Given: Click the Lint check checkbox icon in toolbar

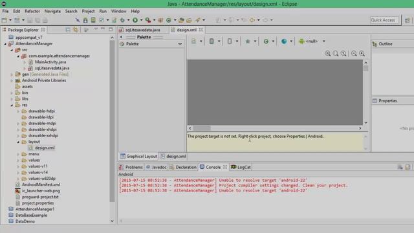Looking at the screenshot, I should tap(102, 20).
